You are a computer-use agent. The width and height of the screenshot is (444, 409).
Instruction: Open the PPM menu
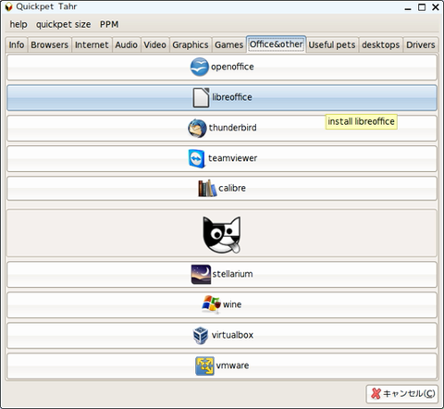[x=109, y=24]
